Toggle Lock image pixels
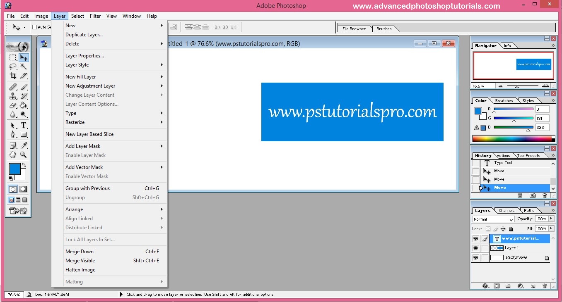Screen dimensions: 562x302 pos(496,229)
